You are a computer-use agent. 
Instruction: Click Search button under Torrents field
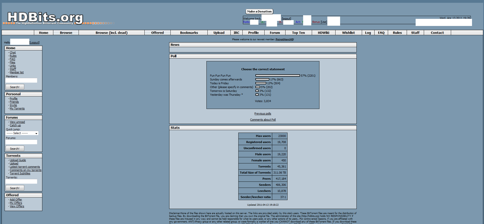[x=15, y=188]
